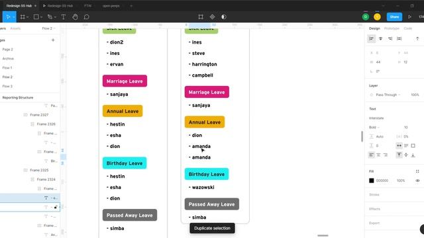The width and height of the screenshot is (424, 238).
Task: Open the Flow 2 page dropdown
Action: coord(48,28)
